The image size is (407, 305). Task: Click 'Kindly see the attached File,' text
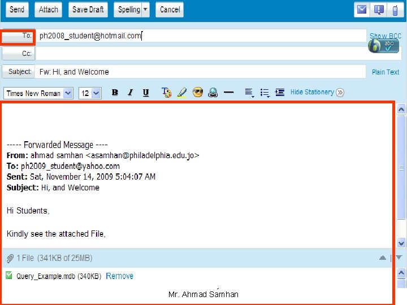[56, 234]
